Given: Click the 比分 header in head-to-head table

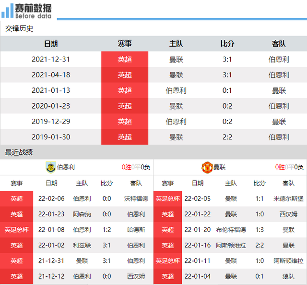Looking at the screenshot, I should [227, 44].
